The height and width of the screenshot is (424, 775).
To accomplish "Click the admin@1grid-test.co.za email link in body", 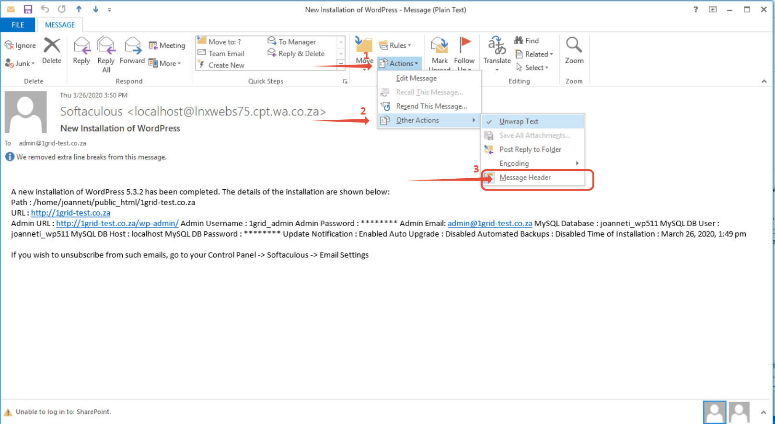I will click(490, 223).
